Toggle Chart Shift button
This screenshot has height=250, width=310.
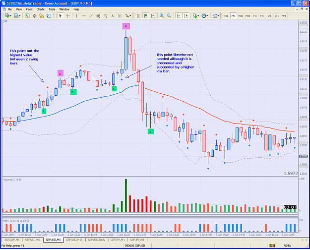point(186,16)
